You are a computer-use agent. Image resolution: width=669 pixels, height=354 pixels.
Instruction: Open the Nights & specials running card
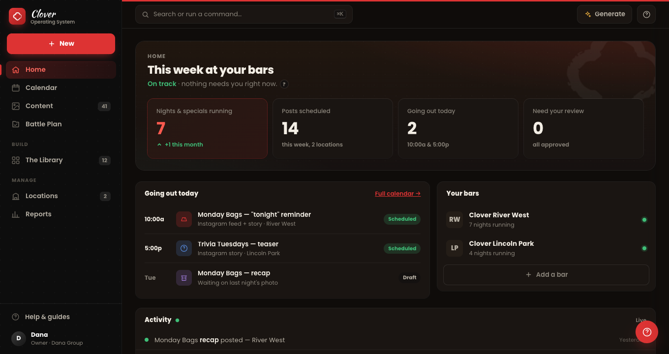click(x=207, y=128)
